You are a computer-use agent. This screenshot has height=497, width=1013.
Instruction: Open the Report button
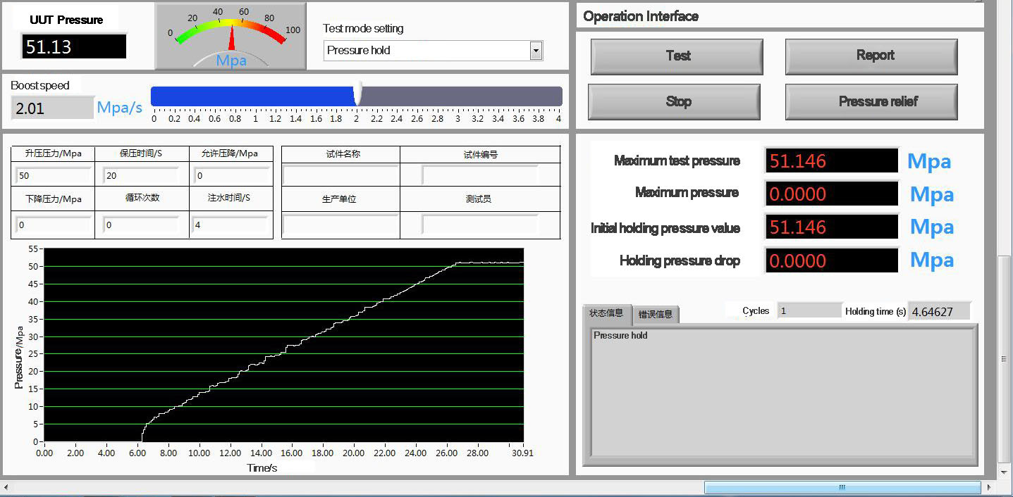tap(871, 56)
